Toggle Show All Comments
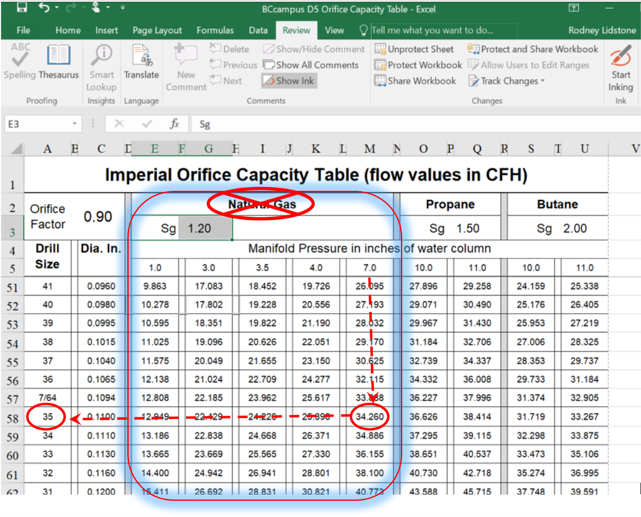Image resolution: width=641 pixels, height=517 pixels. click(310, 65)
